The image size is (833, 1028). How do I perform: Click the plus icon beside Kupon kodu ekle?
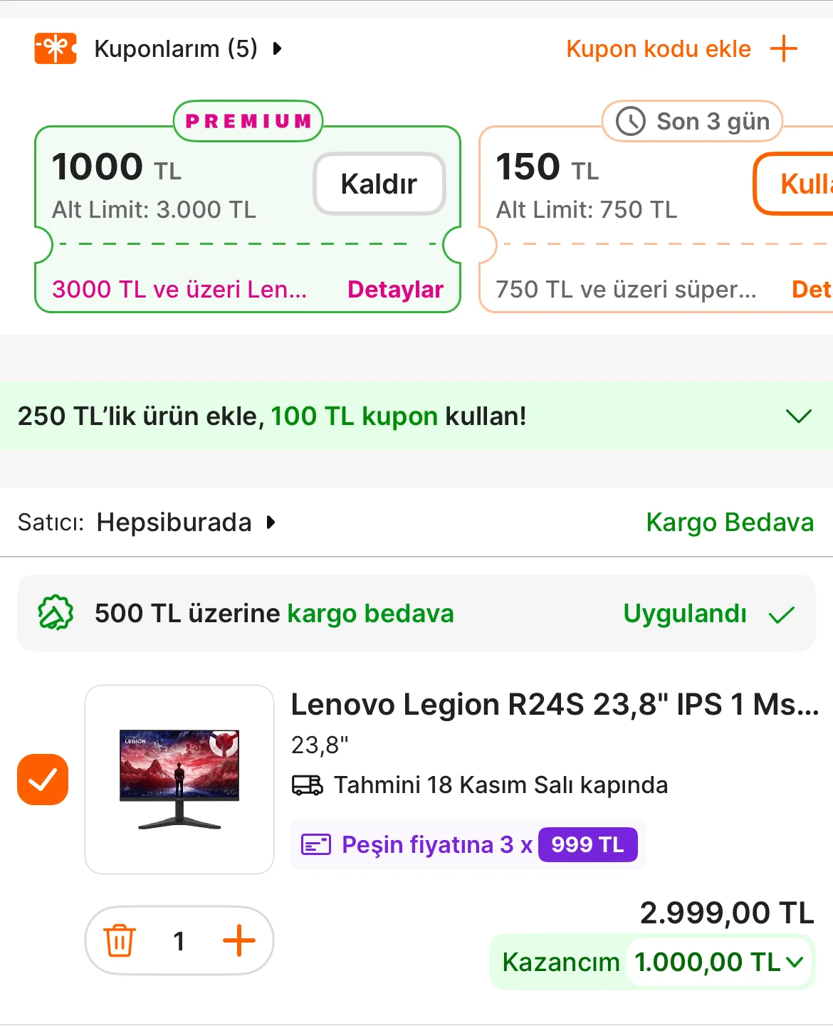point(784,48)
